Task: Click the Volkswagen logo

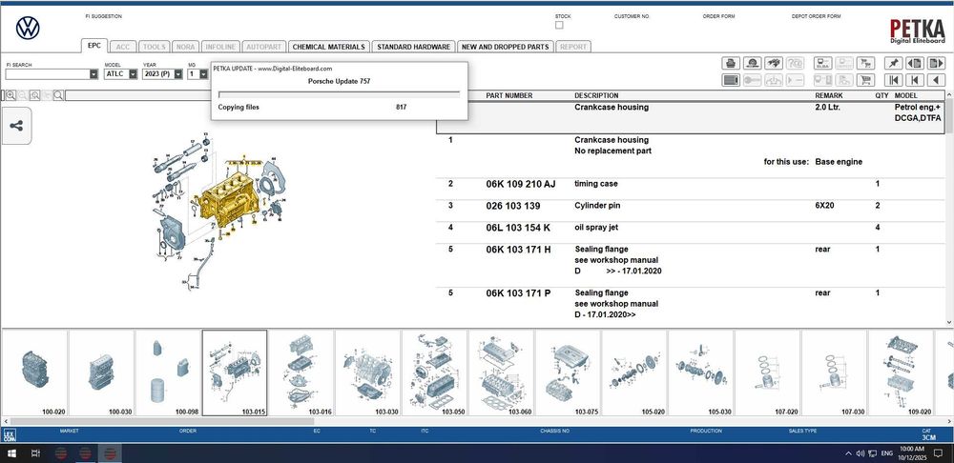Action: pyautogui.click(x=28, y=28)
